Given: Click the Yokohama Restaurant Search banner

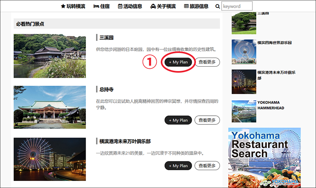Looking at the screenshot, I should coord(264,158).
